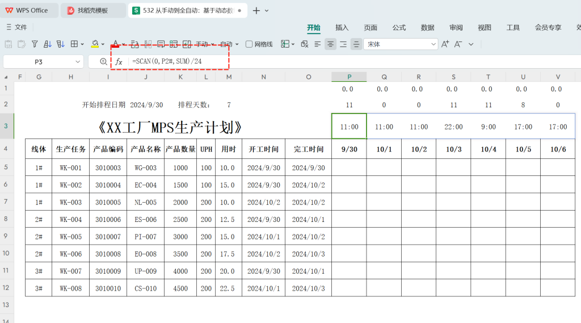Click the format painter clipboard icon

22,44
